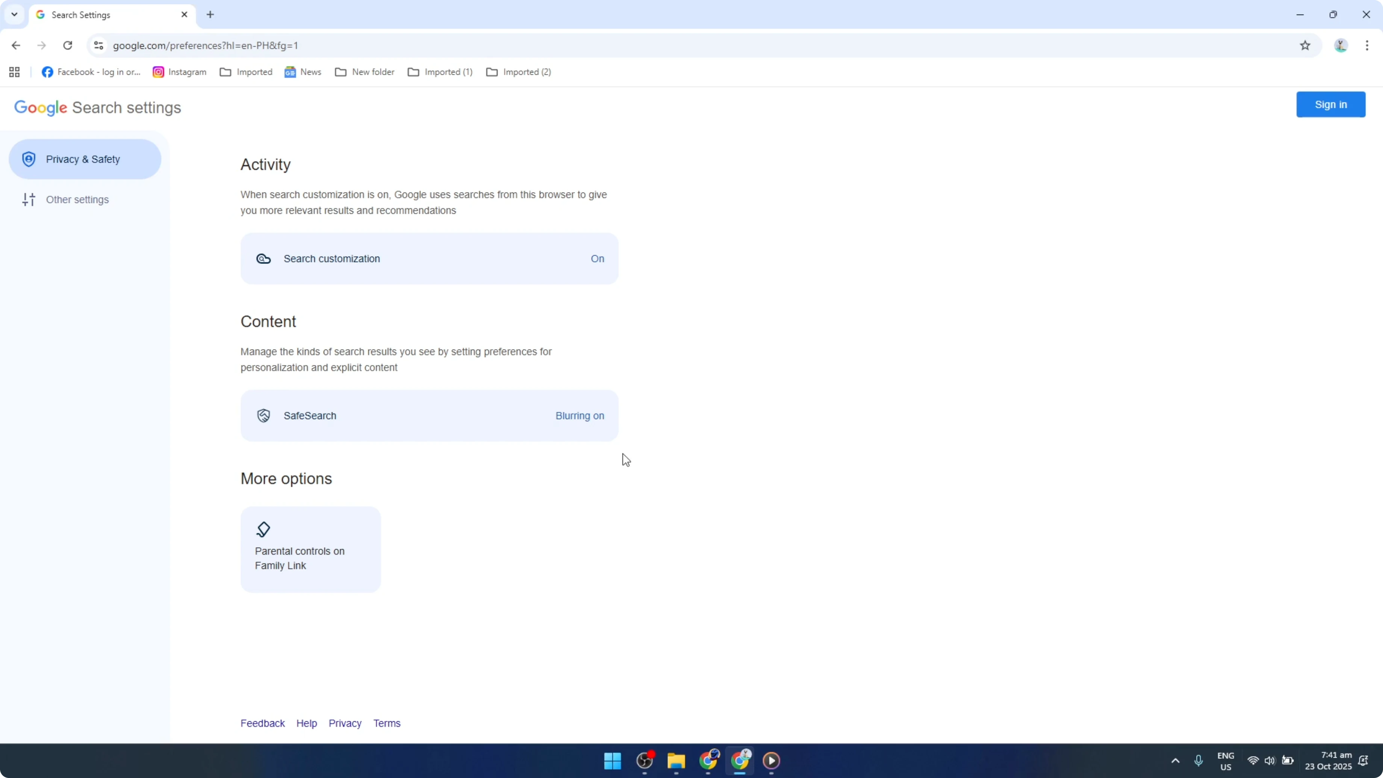Click the Search customization key icon
The image size is (1383, 778).
[263, 259]
